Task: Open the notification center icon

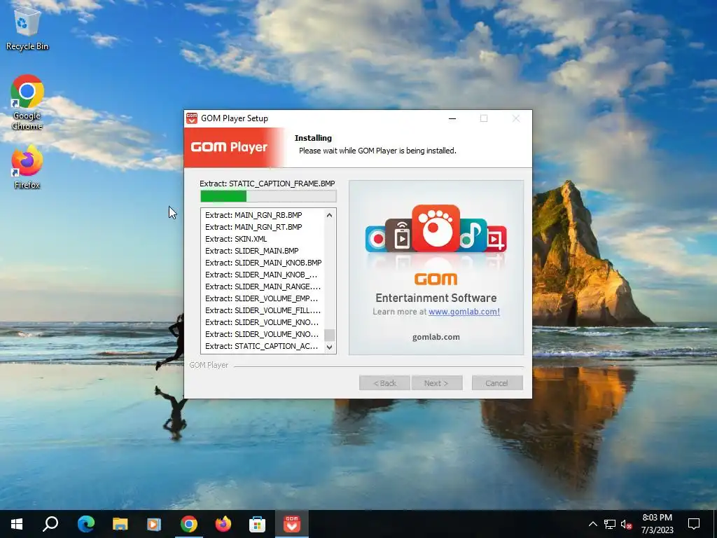Action: point(694,524)
